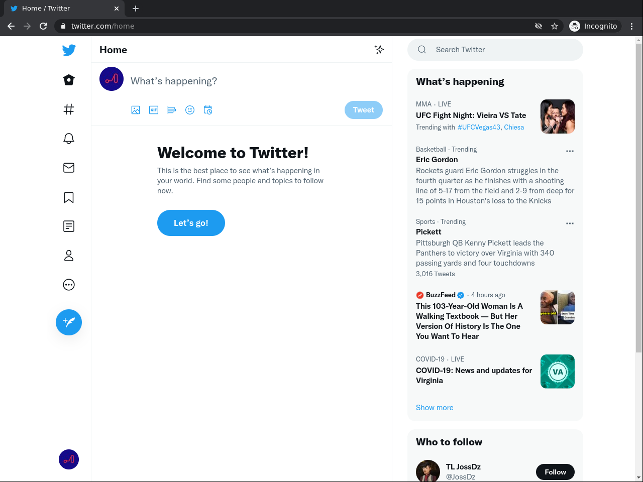Click Show more under trends
The width and height of the screenshot is (643, 482).
435,408
